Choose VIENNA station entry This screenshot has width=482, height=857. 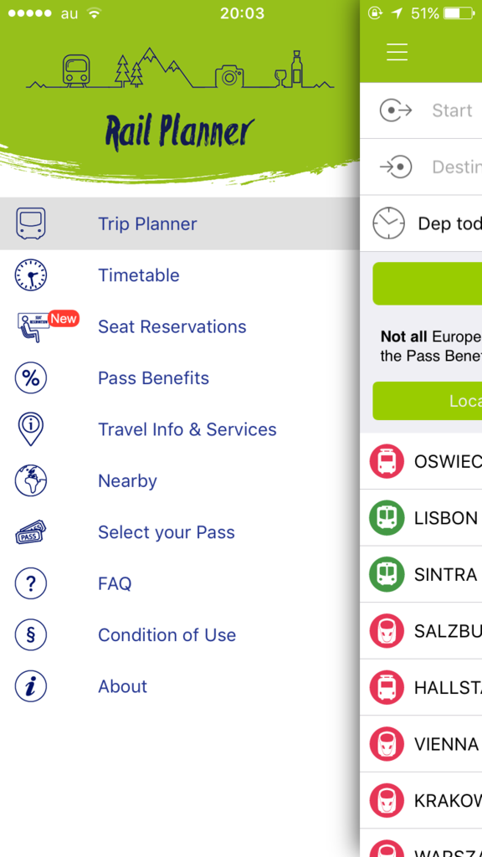pos(421,744)
